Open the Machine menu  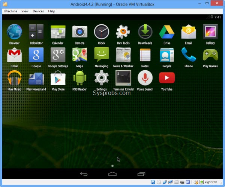pyautogui.click(x=11, y=11)
